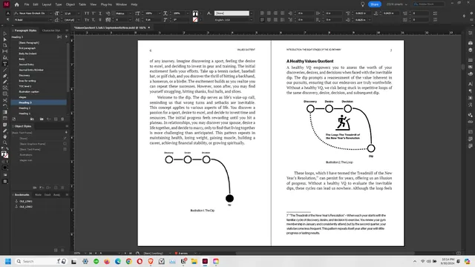Viewport: 475px width, 267px height.
Task: Toggle the text fill color T swatch
Action: 4,154
